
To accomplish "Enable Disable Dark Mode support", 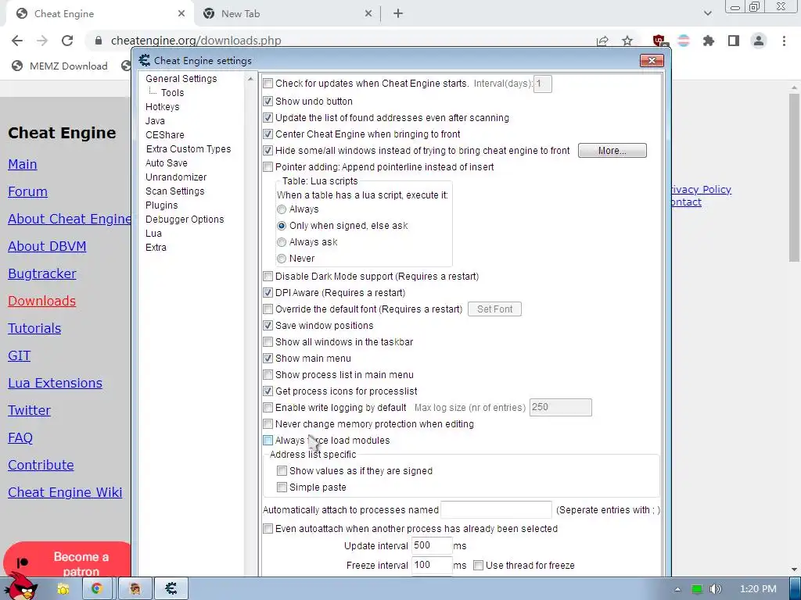I will click(x=268, y=277).
